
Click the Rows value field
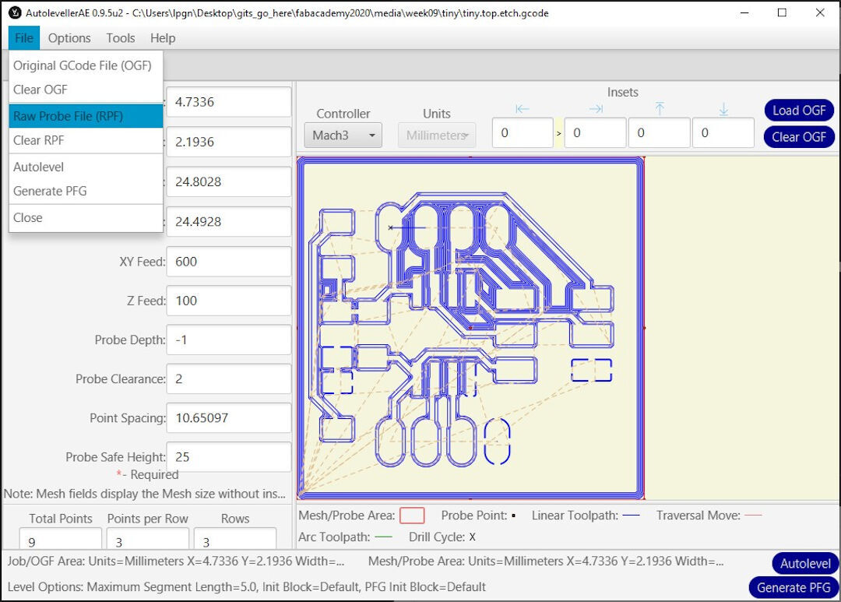coord(235,539)
